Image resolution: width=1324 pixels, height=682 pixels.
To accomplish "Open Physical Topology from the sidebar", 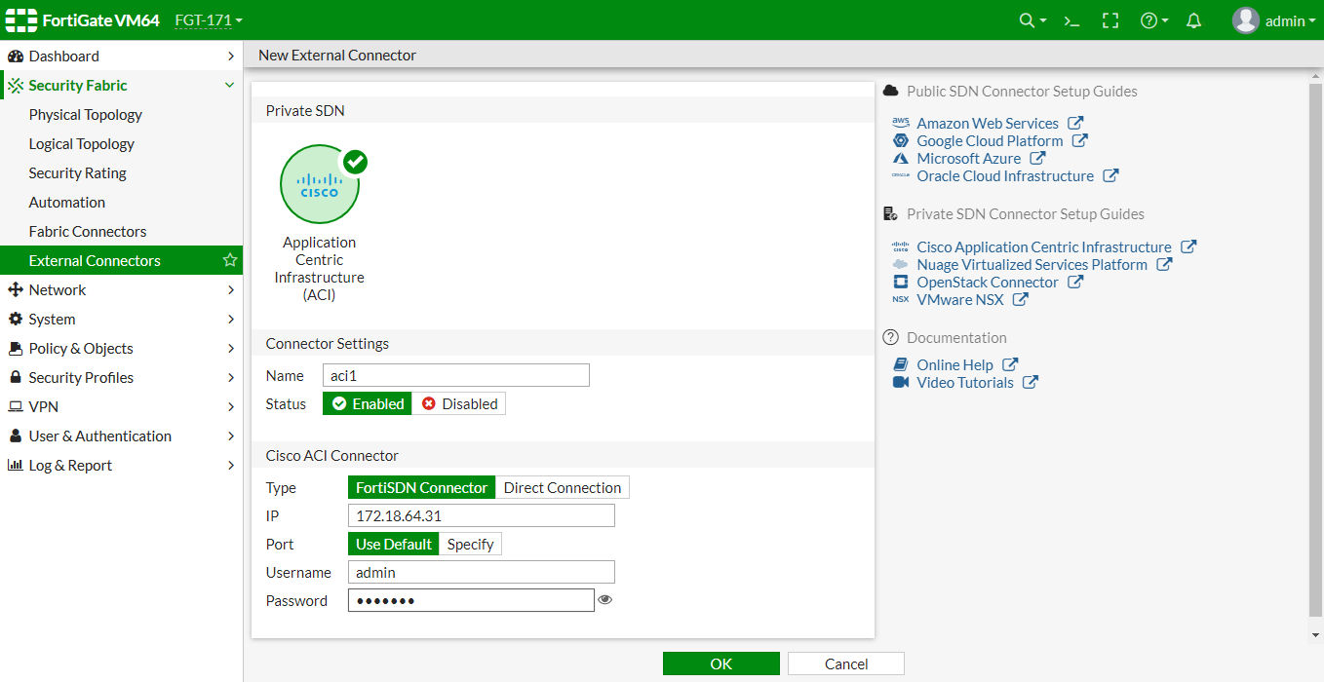I will [83, 114].
